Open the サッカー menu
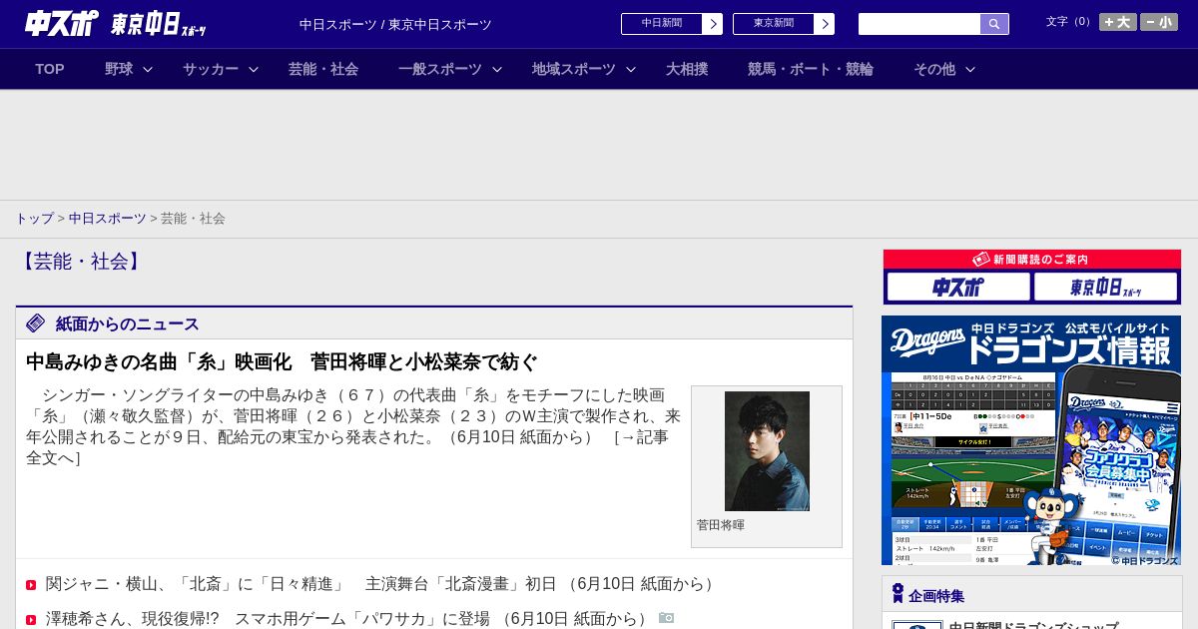This screenshot has height=629, width=1198. coord(211,69)
